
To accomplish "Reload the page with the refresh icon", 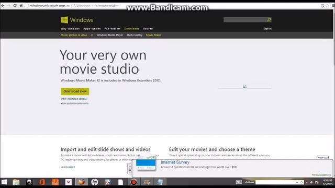I will (x=15, y=6).
